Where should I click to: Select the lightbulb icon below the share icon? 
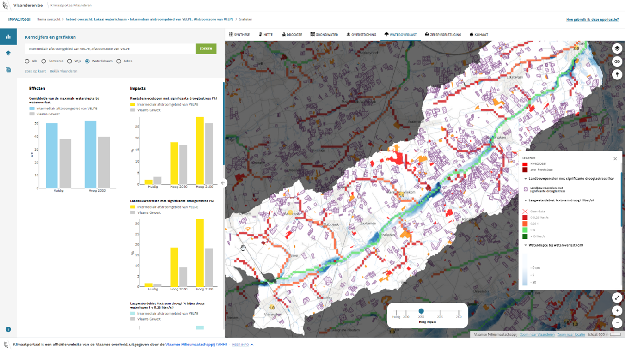[x=617, y=74]
